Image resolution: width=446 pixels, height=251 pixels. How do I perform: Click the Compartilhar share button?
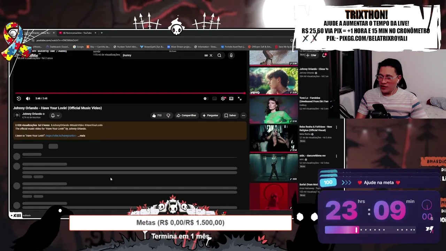pos(186,115)
